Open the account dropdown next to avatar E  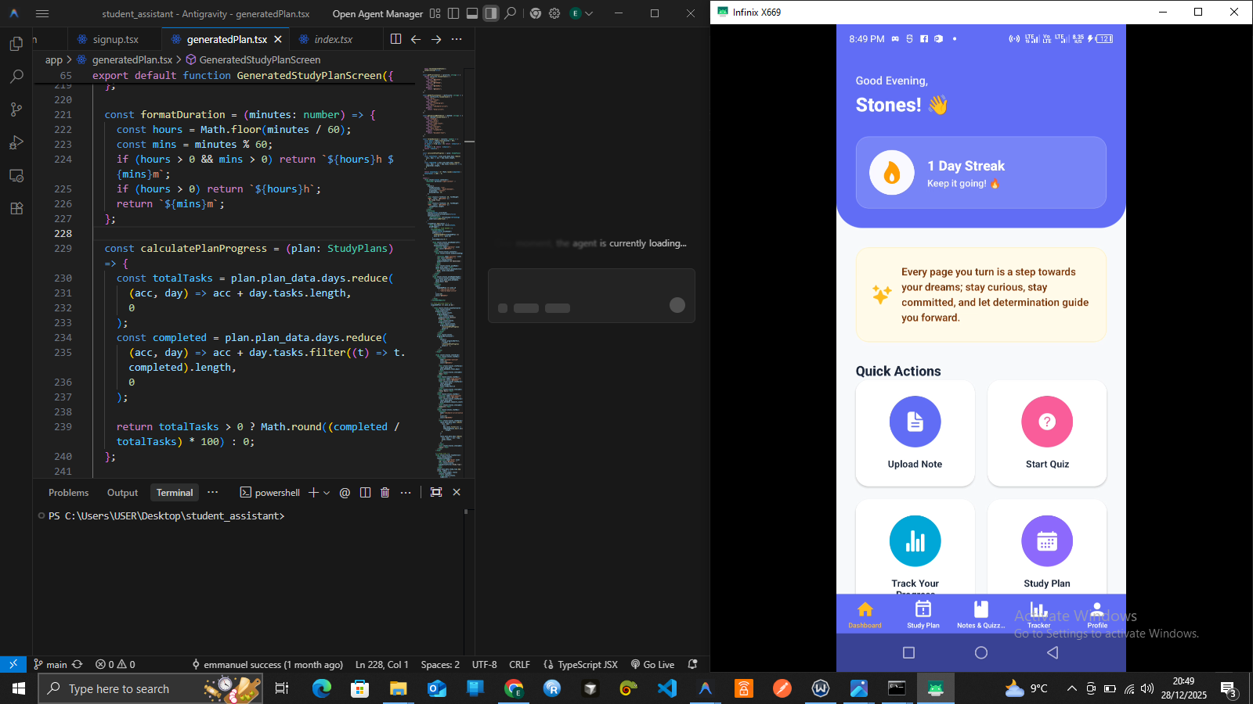[x=589, y=13]
